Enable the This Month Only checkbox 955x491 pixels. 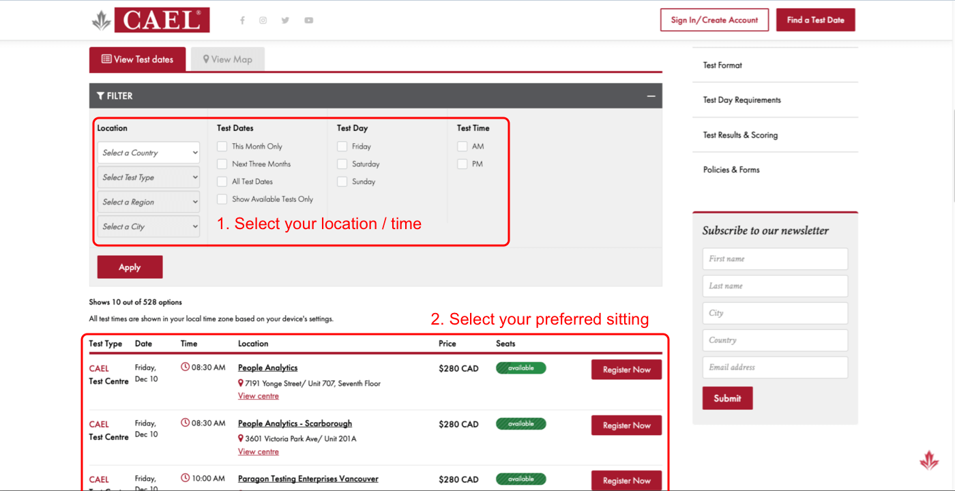click(222, 147)
